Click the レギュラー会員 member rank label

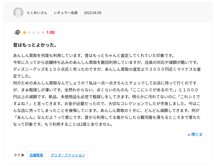(66, 13)
